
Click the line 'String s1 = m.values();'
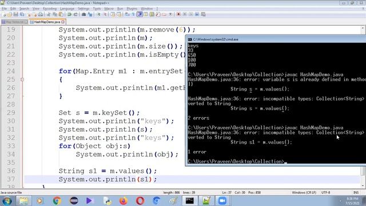coord(108,171)
